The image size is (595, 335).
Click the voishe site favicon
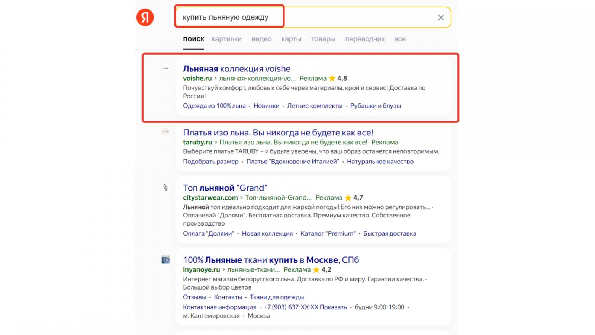(x=165, y=68)
